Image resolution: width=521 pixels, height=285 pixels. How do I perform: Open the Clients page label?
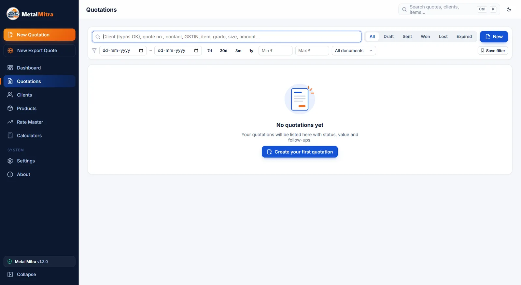(x=24, y=95)
